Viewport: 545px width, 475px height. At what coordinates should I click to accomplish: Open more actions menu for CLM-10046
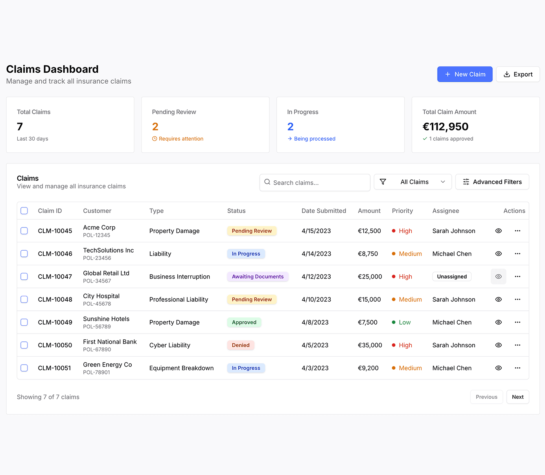pyautogui.click(x=517, y=253)
